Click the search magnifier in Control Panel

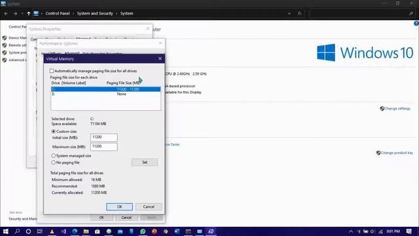pos(411,13)
